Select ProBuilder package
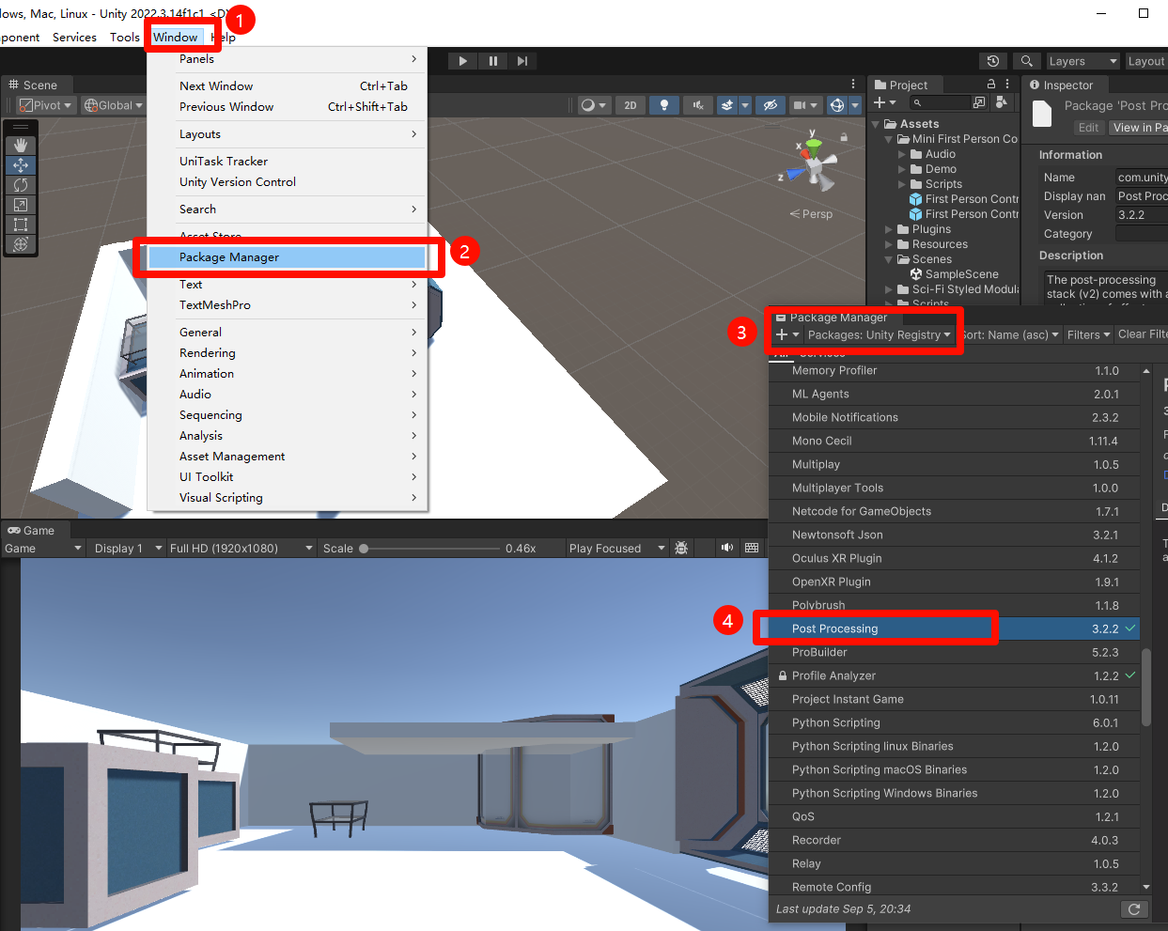 (954, 652)
